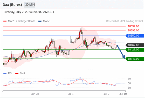Click the 18632.00 resistance label

(x=133, y=26)
